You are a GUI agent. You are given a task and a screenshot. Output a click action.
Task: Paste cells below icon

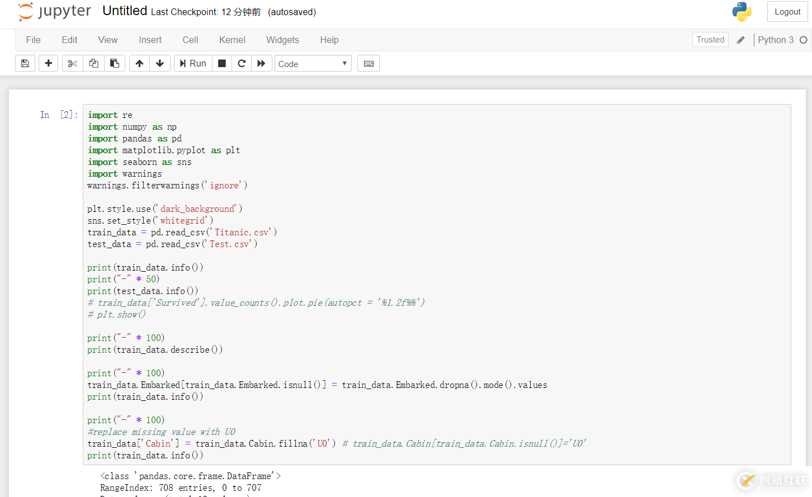coord(115,64)
